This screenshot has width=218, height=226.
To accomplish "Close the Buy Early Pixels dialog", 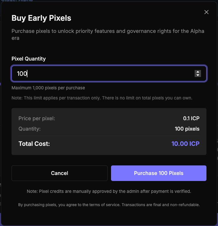I will (x=206, y=12).
